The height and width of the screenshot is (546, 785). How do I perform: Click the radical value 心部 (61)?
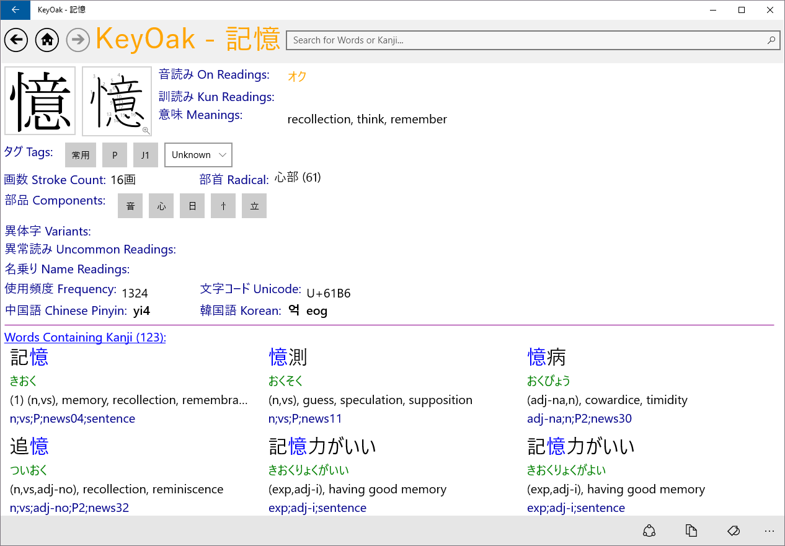[298, 178]
